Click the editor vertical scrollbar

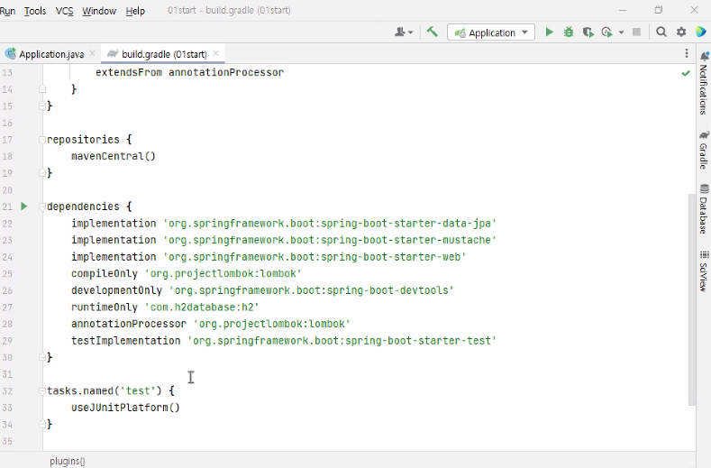coord(691,299)
